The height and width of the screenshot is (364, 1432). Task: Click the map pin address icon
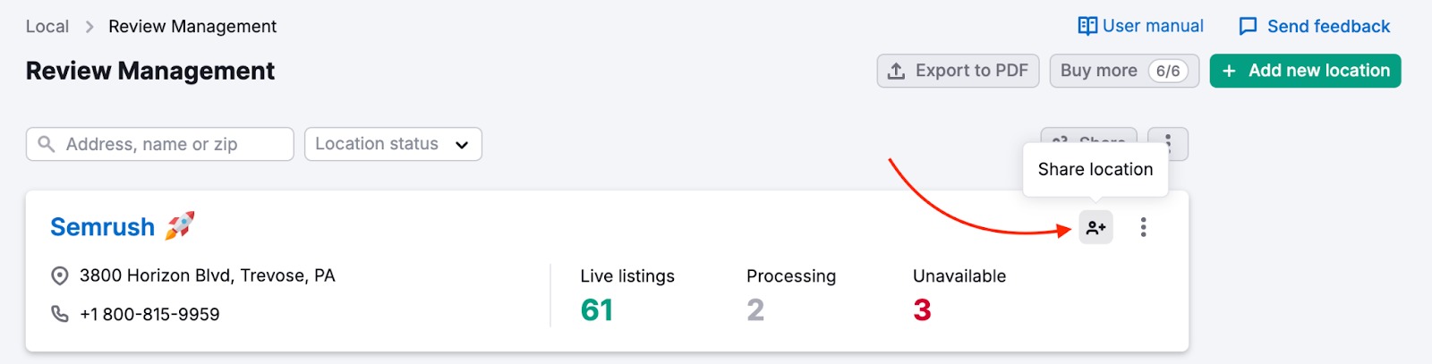60,276
